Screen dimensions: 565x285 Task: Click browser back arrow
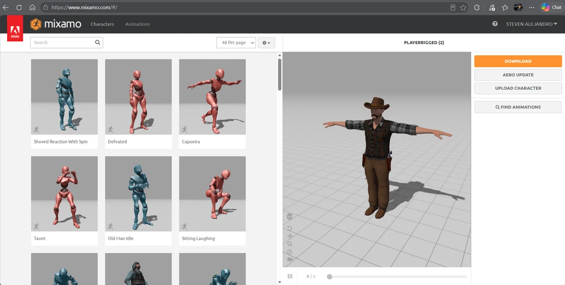[x=6, y=7]
